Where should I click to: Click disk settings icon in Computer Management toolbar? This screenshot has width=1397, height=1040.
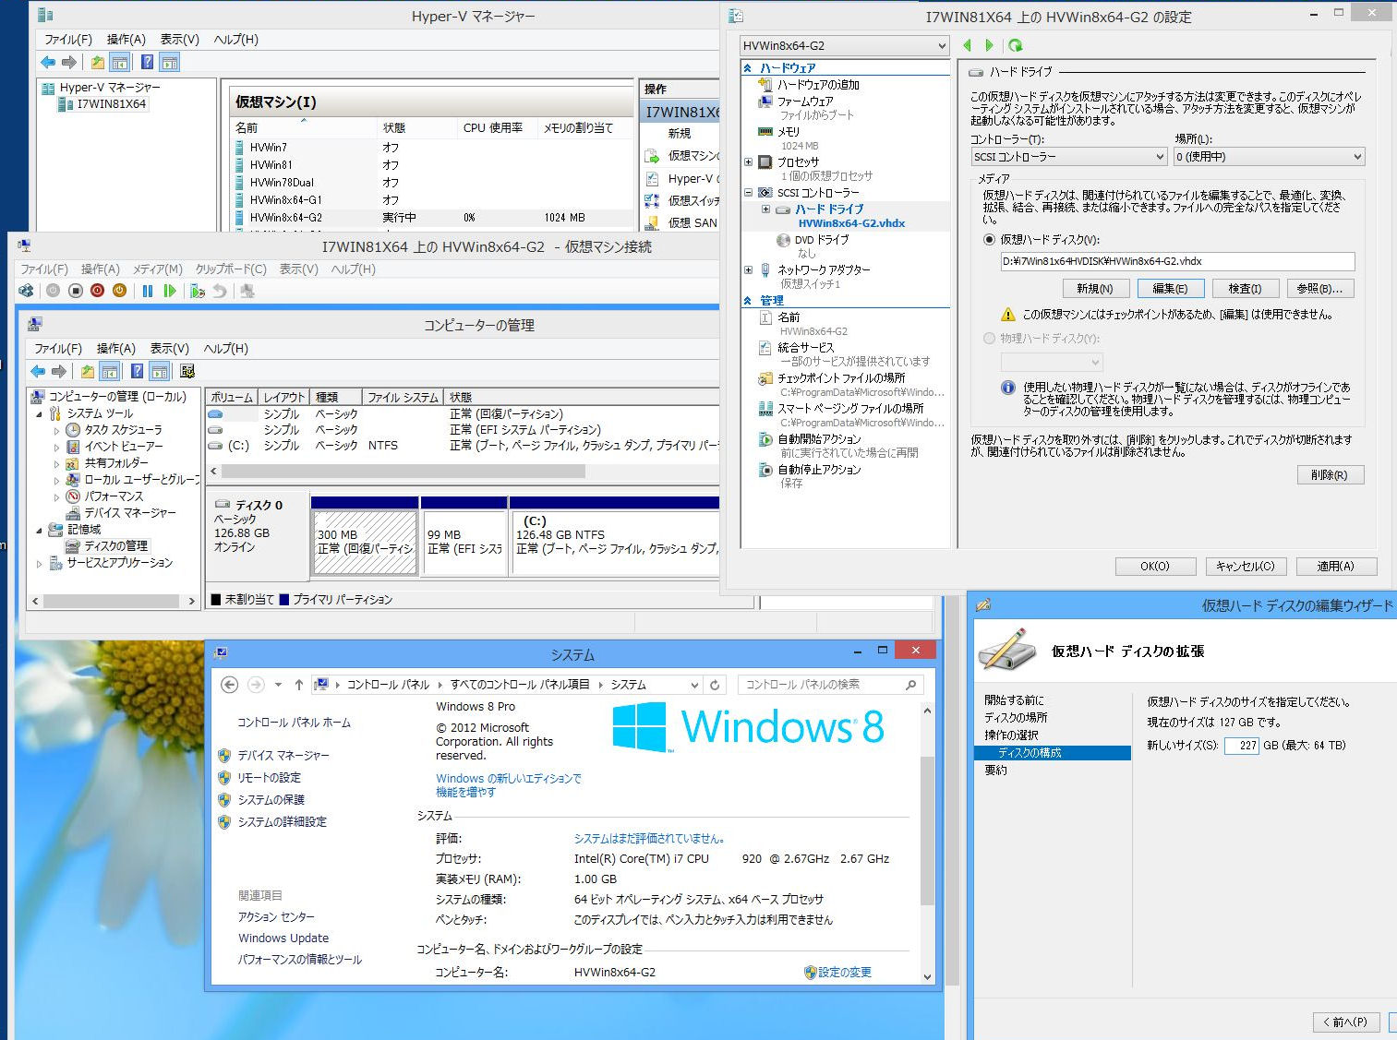pos(187,371)
